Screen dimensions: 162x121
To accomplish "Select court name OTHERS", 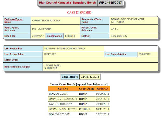I will 85,109.
